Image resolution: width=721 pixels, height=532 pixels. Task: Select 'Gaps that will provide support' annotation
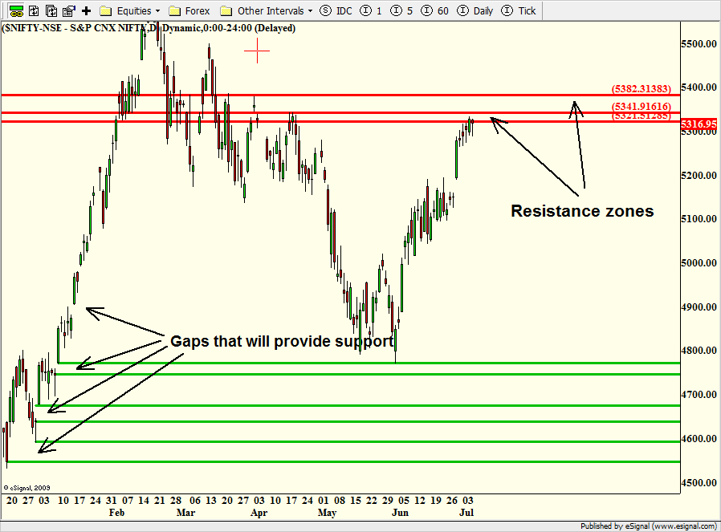282,341
